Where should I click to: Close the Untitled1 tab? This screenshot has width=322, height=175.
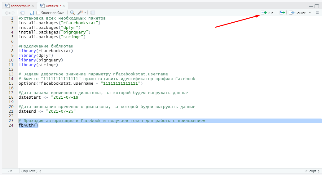[64, 6]
